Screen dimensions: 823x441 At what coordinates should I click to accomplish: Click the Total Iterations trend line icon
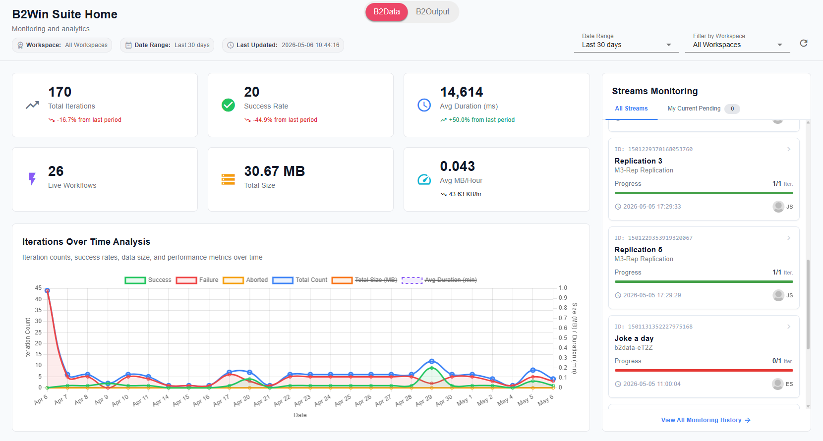click(32, 105)
